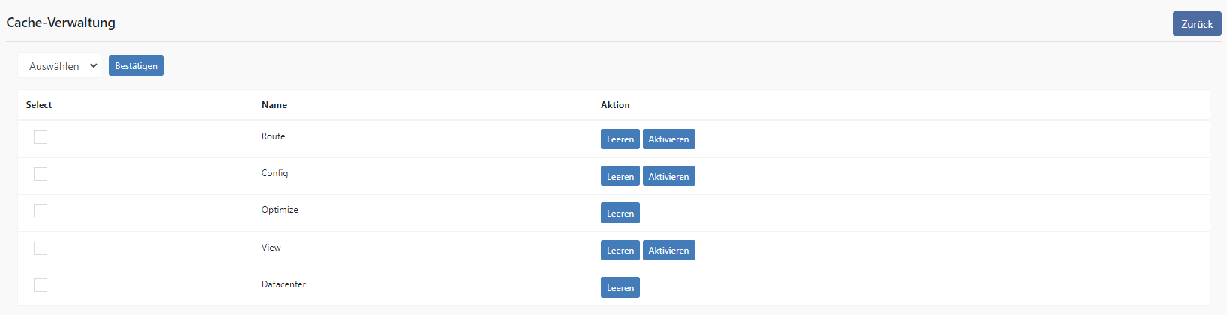Click the Name column header
The height and width of the screenshot is (315, 1227).
pyautogui.click(x=274, y=105)
